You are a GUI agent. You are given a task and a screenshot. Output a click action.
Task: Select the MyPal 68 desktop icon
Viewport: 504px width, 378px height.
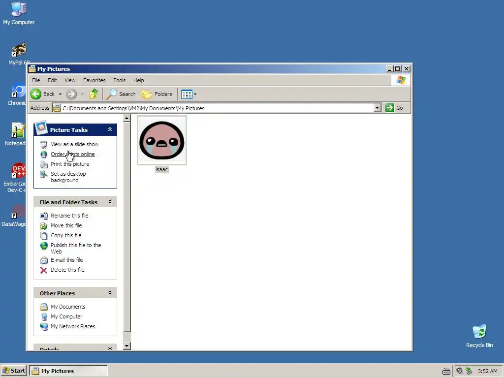click(19, 54)
